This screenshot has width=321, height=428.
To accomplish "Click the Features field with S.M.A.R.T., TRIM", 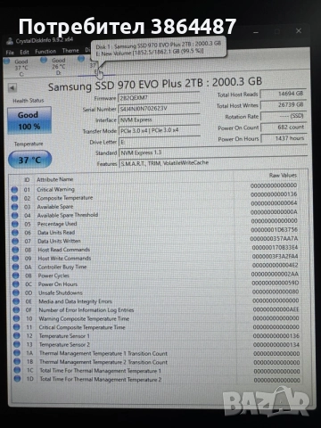I will (x=213, y=163).
